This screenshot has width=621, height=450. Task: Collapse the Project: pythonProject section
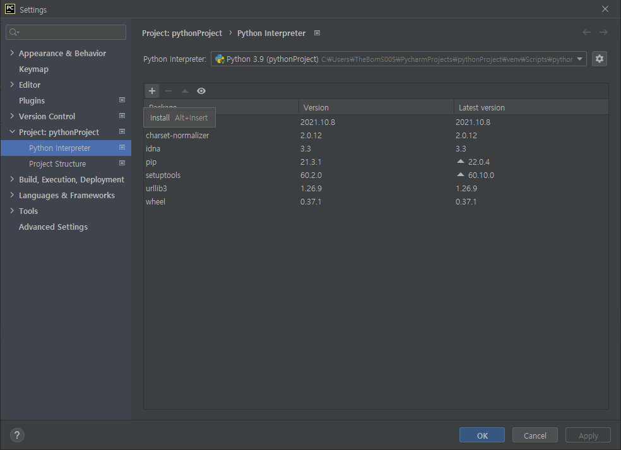click(12, 131)
